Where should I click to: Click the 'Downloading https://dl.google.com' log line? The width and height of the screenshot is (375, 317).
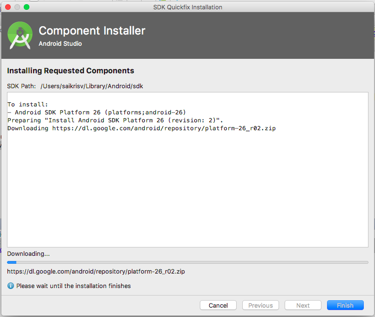pyautogui.click(x=142, y=128)
